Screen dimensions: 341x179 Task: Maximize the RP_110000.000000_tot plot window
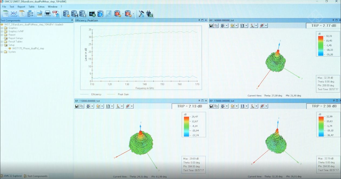point(202,101)
